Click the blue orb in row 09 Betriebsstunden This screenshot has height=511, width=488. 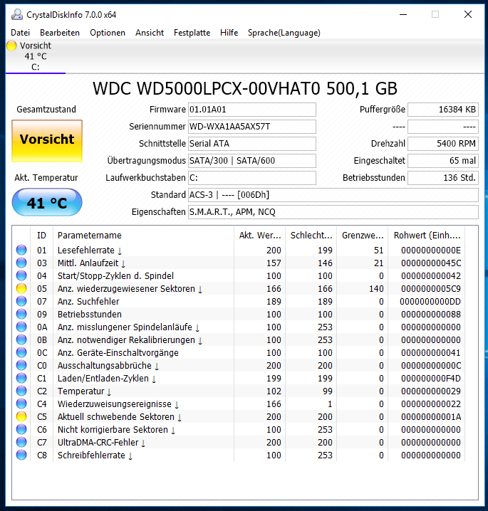[21, 314]
